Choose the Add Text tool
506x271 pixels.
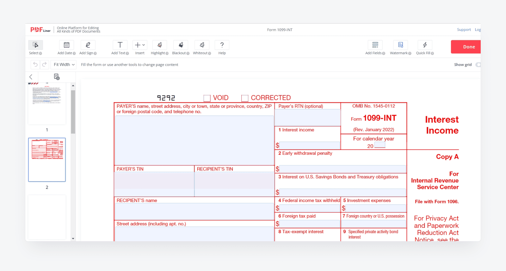(120, 45)
